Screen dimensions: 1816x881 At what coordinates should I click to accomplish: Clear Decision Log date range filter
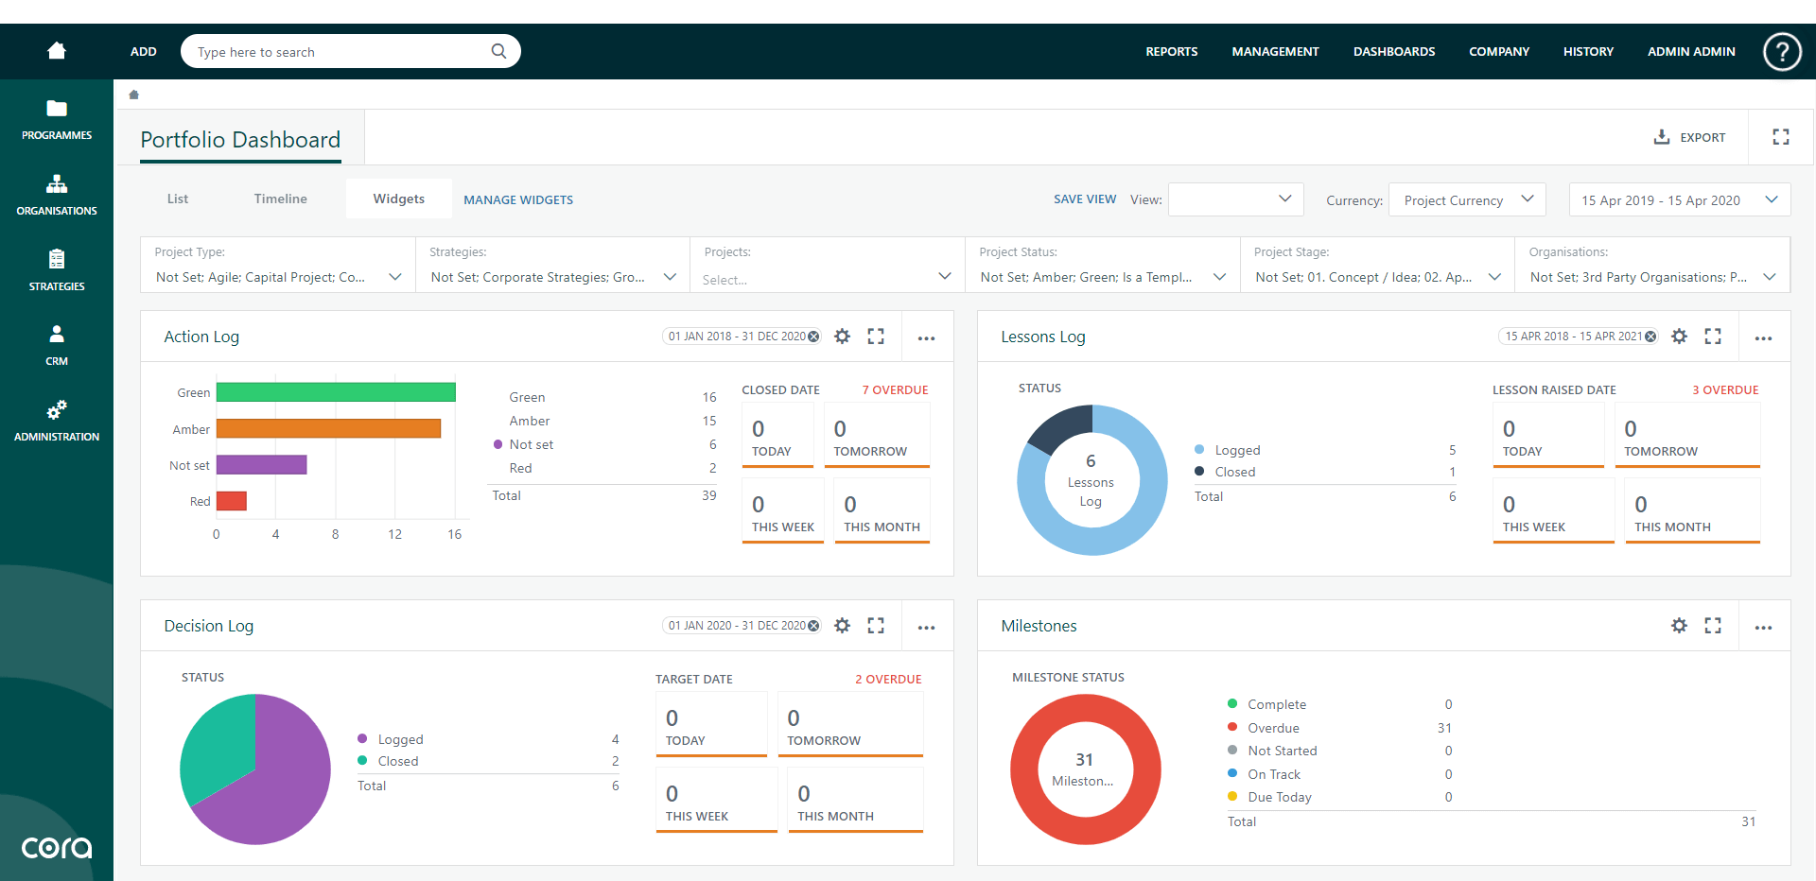813,626
